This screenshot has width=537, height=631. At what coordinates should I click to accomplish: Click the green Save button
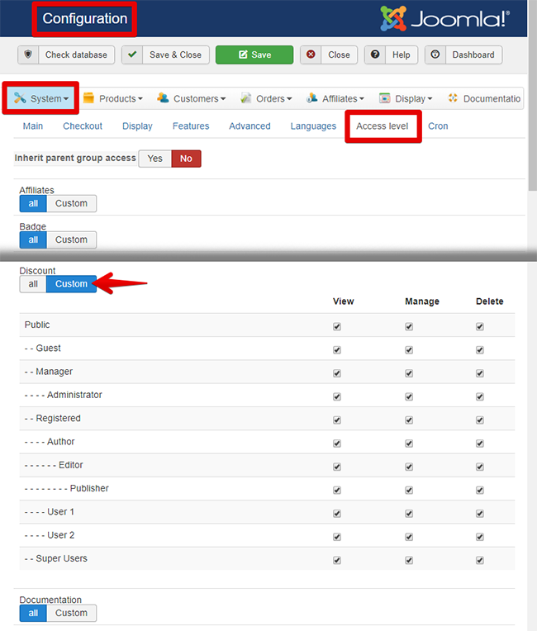pyautogui.click(x=254, y=55)
